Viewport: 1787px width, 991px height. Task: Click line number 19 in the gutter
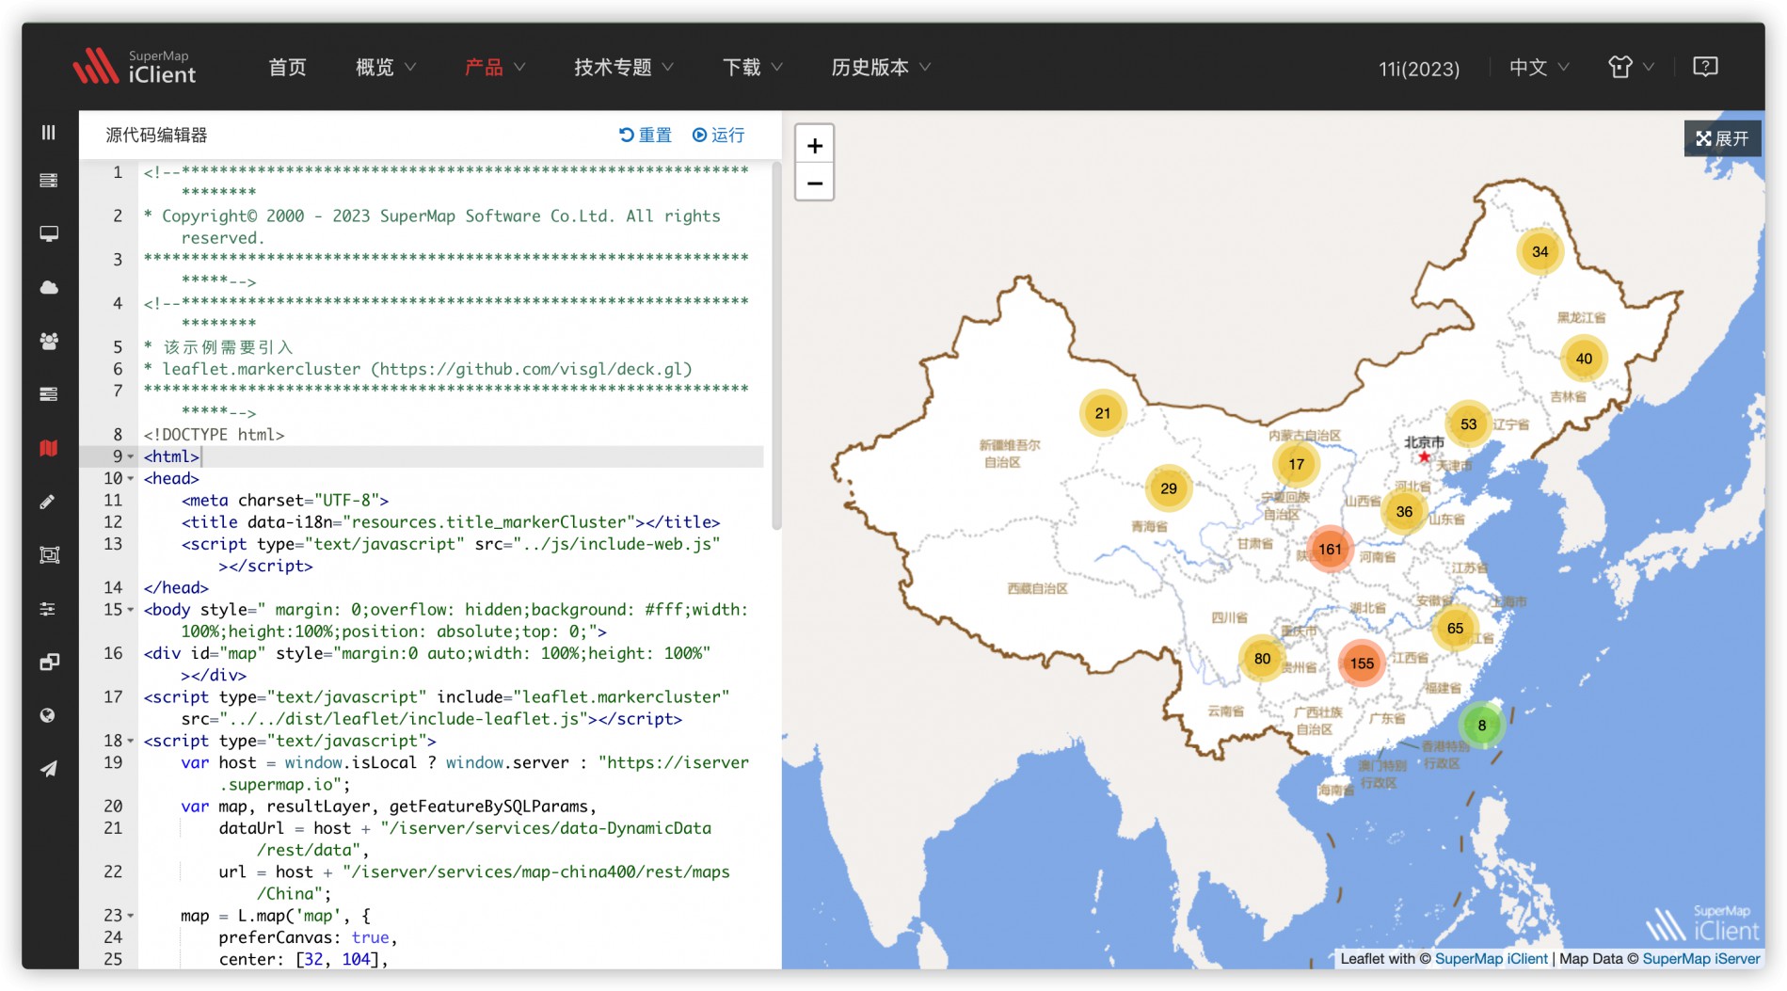(x=113, y=762)
